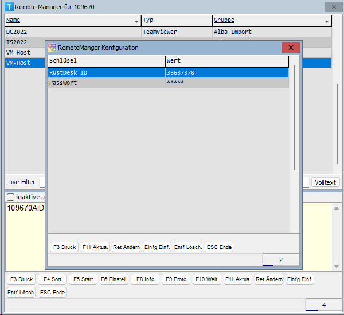Click the Volltext button

[325, 182]
